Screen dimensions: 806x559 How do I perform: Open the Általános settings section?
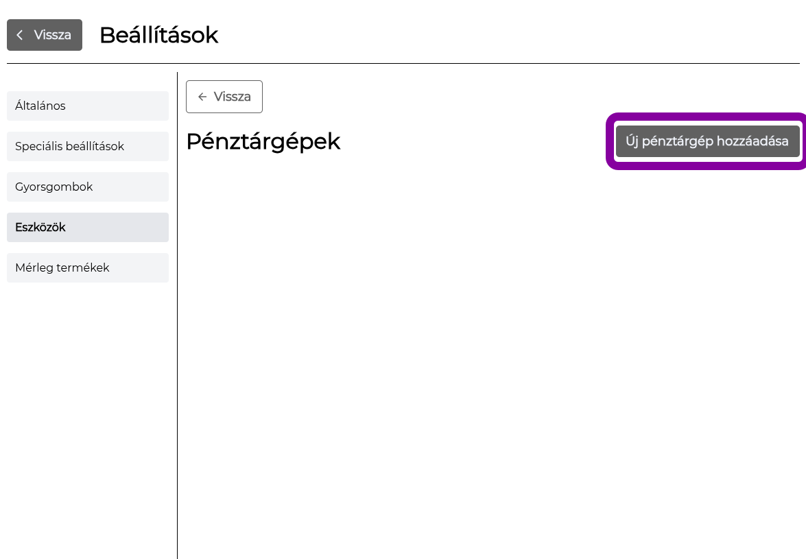pyautogui.click(x=87, y=106)
